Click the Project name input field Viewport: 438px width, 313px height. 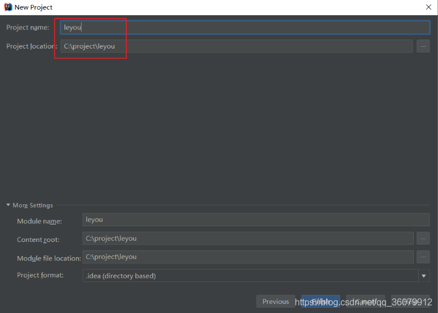point(245,28)
